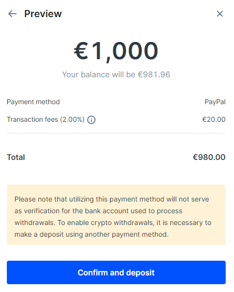Click the Payment method label
Image resolution: width=234 pixels, height=292 pixels.
pos(33,102)
